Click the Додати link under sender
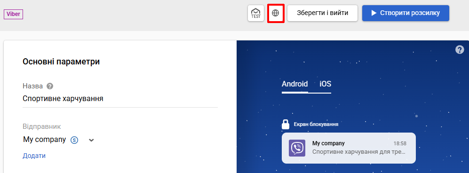 (34, 156)
